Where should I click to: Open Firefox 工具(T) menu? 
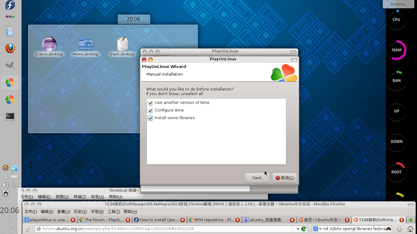click(114, 211)
